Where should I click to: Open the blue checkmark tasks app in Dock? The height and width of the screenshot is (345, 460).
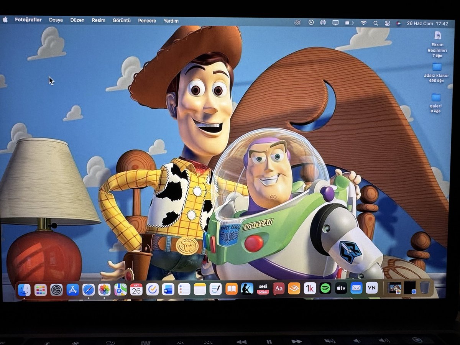pyautogui.click(x=152, y=289)
